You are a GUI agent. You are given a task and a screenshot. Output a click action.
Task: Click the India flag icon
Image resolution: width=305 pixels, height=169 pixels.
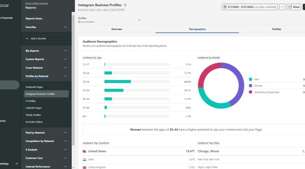click(x=84, y=160)
